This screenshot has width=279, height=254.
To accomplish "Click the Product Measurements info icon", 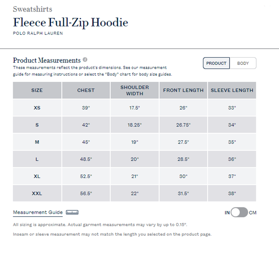I will click(x=85, y=60).
